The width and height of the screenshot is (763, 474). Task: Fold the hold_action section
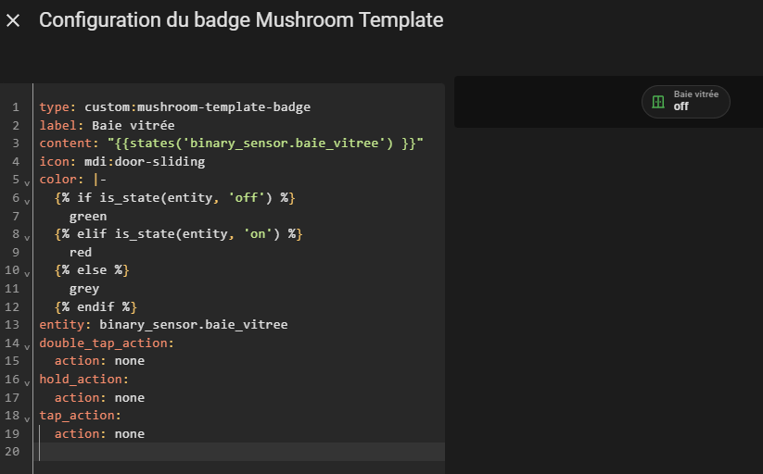point(27,383)
